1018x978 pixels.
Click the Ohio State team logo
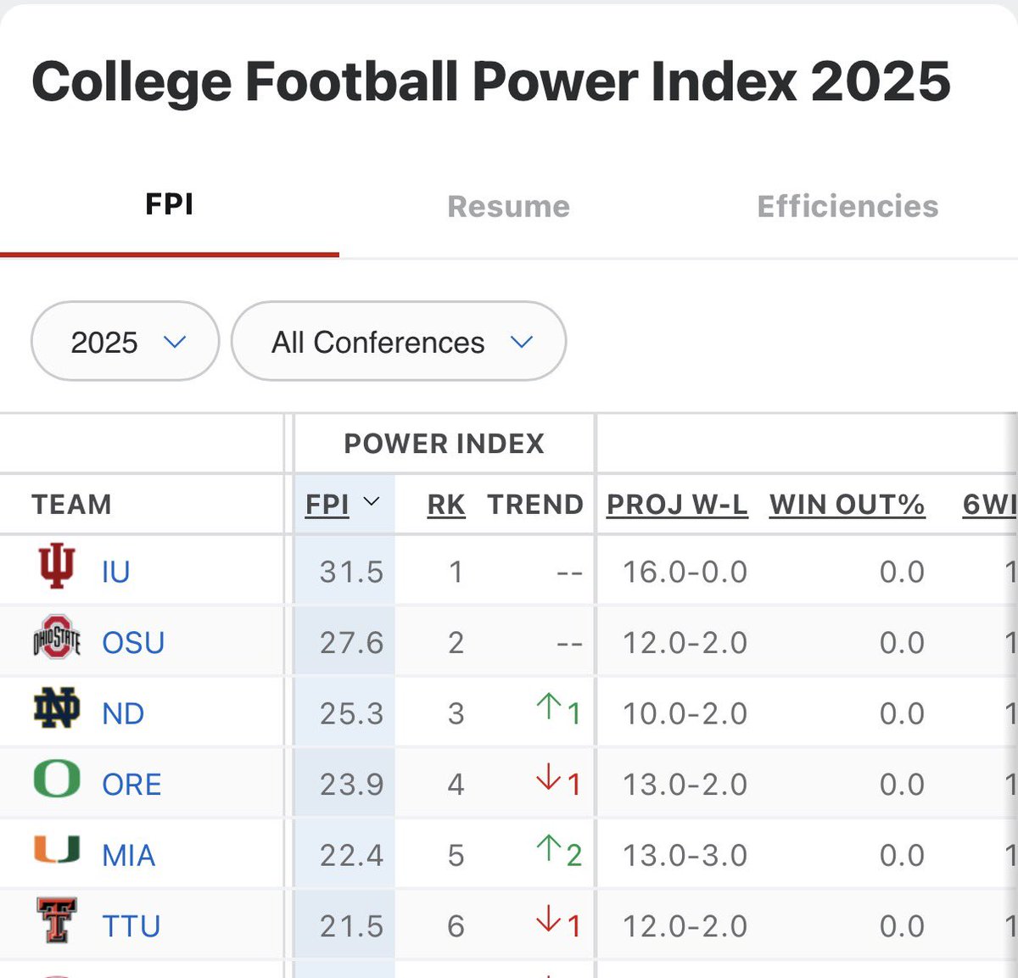[57, 638]
